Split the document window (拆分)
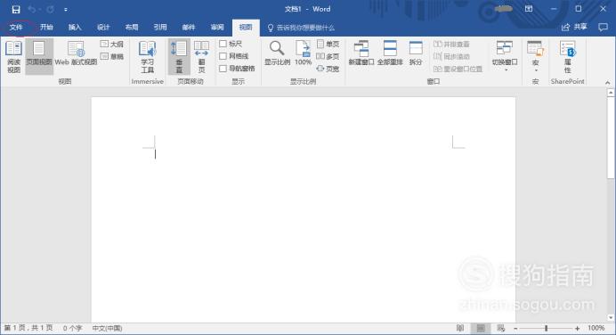Image resolution: width=616 pixels, height=335 pixels. (416, 53)
